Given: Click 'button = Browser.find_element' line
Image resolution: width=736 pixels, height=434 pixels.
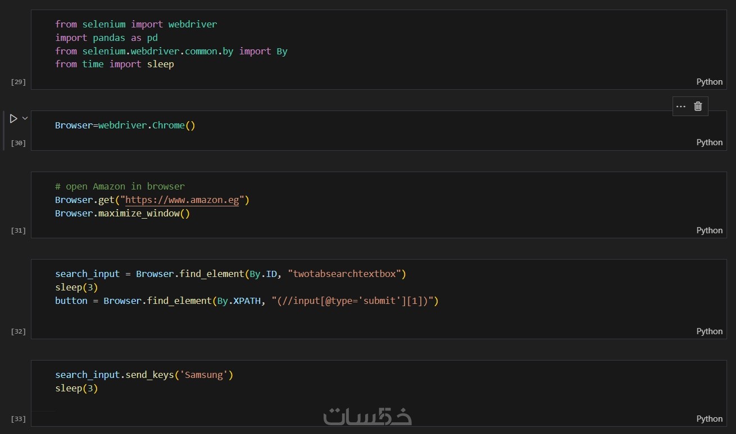Looking at the screenshot, I should 247,301.
